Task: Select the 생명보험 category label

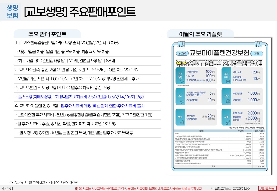Action: 13,11
